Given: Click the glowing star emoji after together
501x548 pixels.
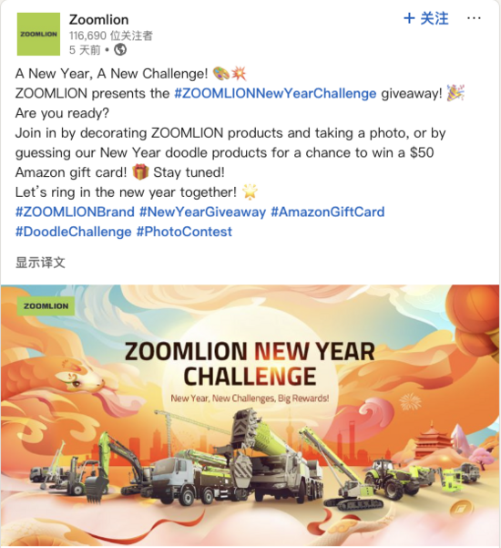Looking at the screenshot, I should click(250, 191).
